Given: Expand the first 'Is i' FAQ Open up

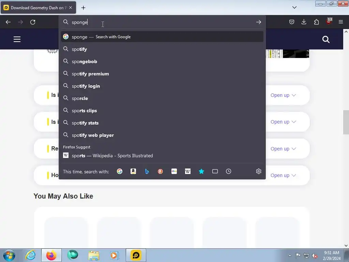Looking at the screenshot, I should [283, 95].
